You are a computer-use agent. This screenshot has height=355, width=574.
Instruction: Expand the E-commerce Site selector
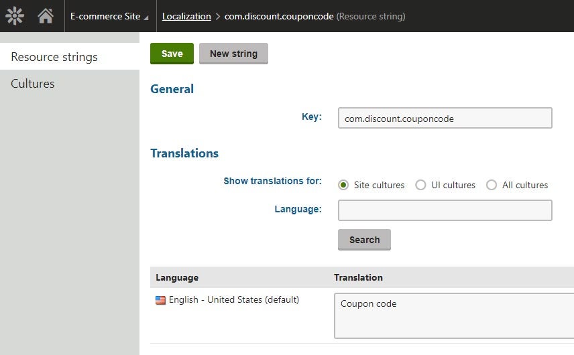(x=109, y=16)
